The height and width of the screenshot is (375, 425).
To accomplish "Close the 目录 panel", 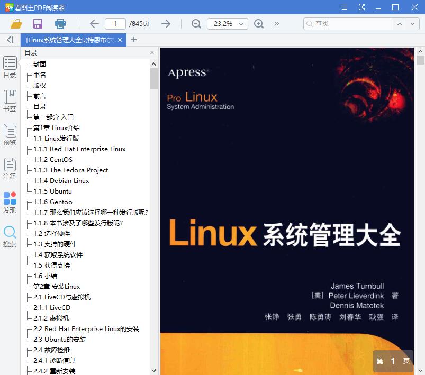I will tap(152, 52).
